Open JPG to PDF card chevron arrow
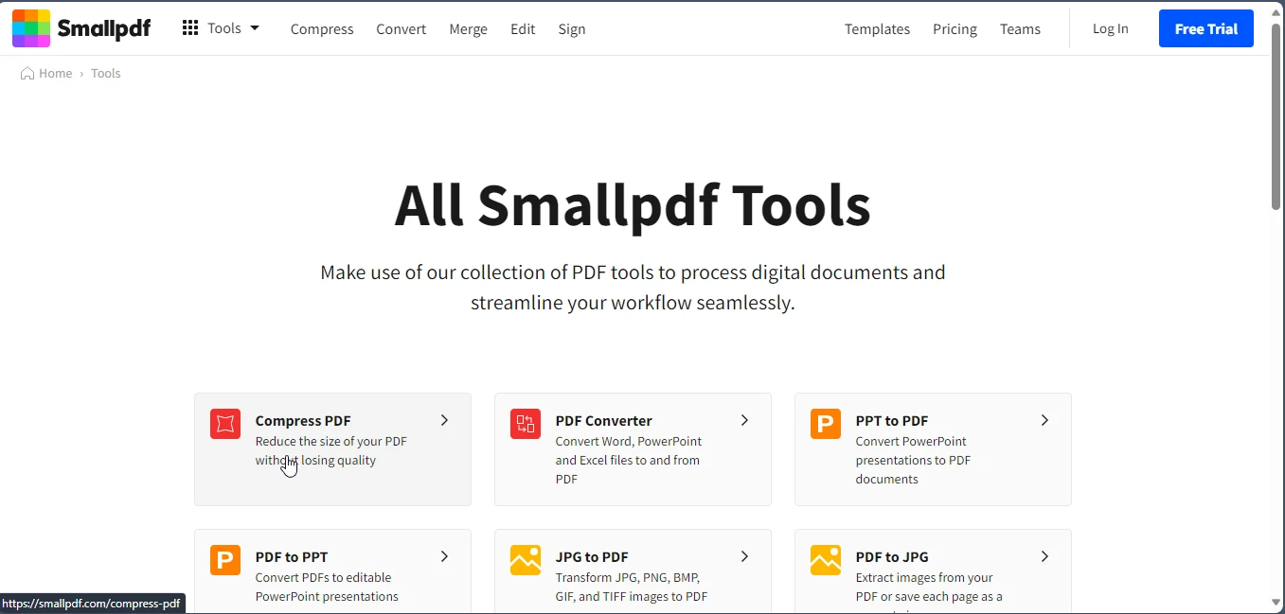The width and height of the screenshot is (1285, 614). (x=744, y=556)
